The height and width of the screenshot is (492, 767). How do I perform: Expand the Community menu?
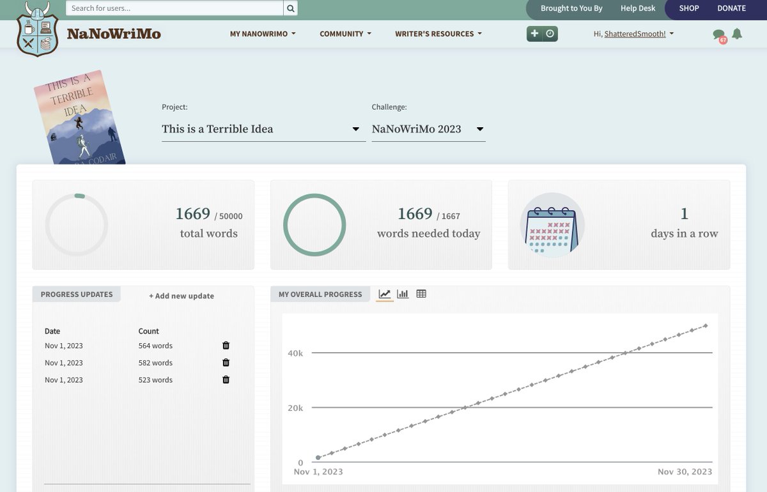345,34
